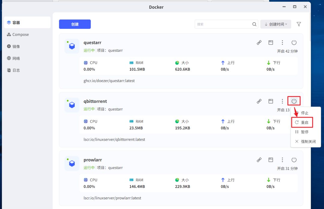Image resolution: width=324 pixels, height=209 pixels.
Task: Click the qbittorrent container name
Action: click(x=95, y=101)
